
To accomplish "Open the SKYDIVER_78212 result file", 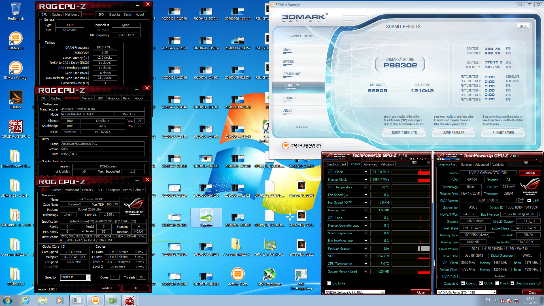I will pyautogui.click(x=301, y=247).
